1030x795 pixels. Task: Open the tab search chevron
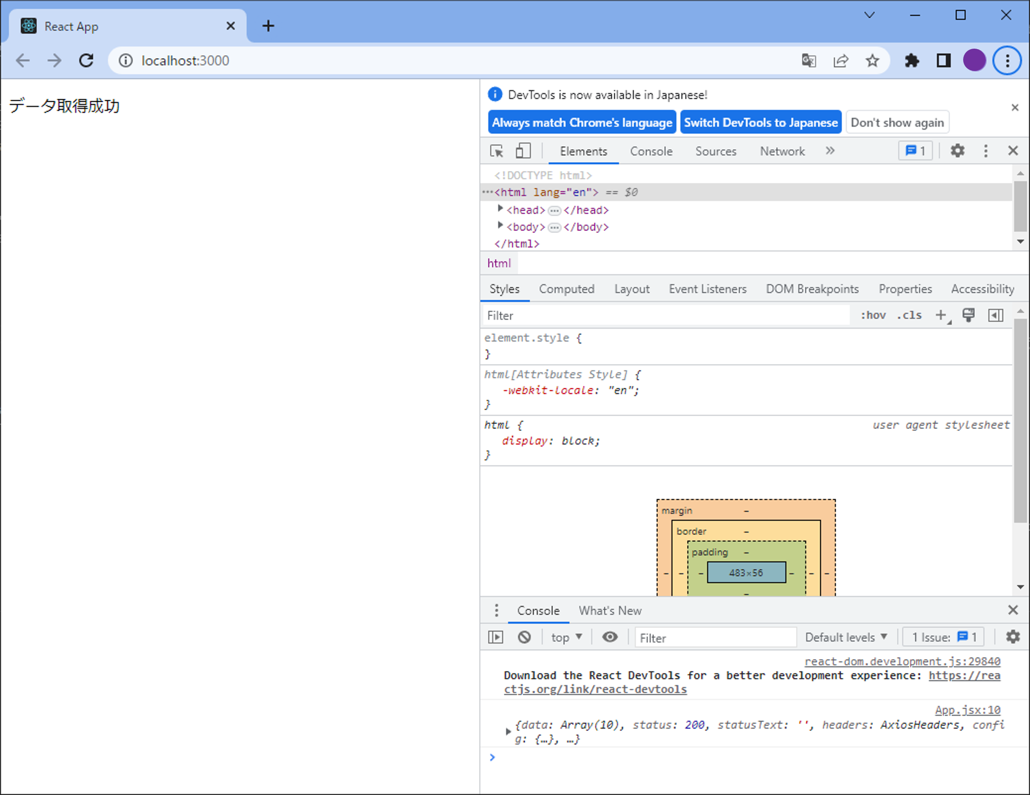(869, 15)
